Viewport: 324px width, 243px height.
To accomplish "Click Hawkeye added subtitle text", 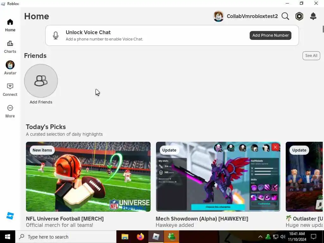I will (175, 225).
